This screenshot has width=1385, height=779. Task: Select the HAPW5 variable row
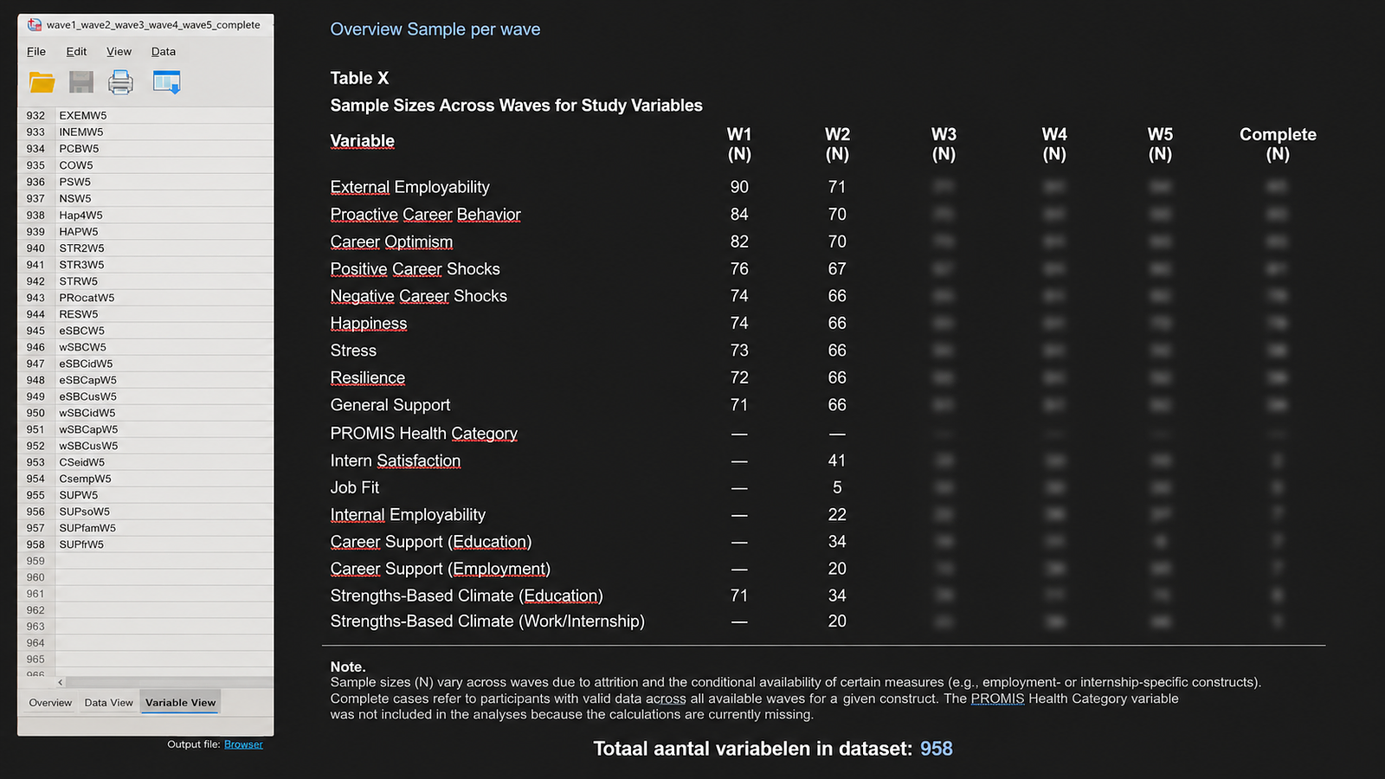[x=145, y=231]
